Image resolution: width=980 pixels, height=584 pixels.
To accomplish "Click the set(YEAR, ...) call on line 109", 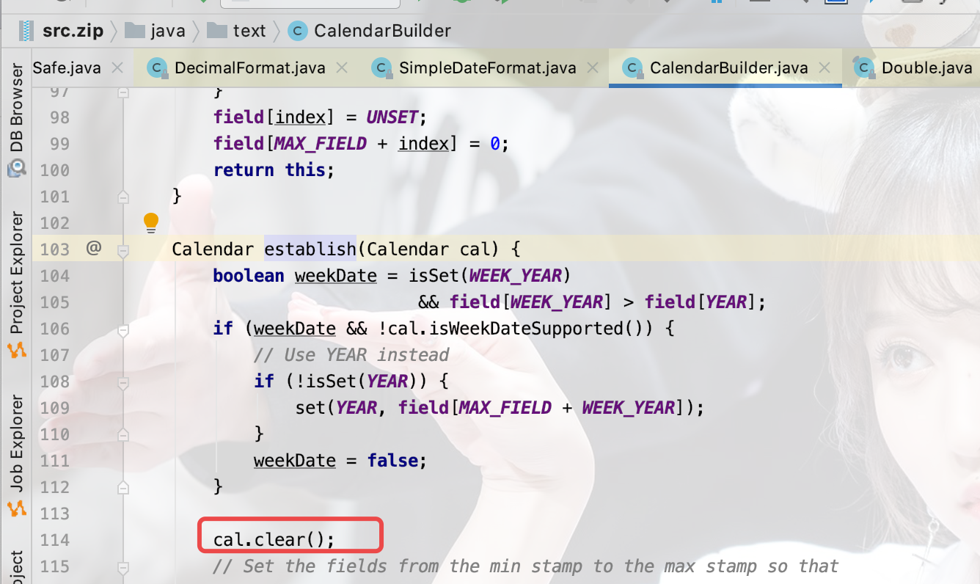I will click(500, 408).
